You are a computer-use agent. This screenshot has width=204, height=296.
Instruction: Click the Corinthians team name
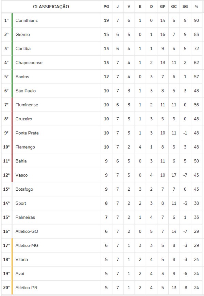coord(27,20)
